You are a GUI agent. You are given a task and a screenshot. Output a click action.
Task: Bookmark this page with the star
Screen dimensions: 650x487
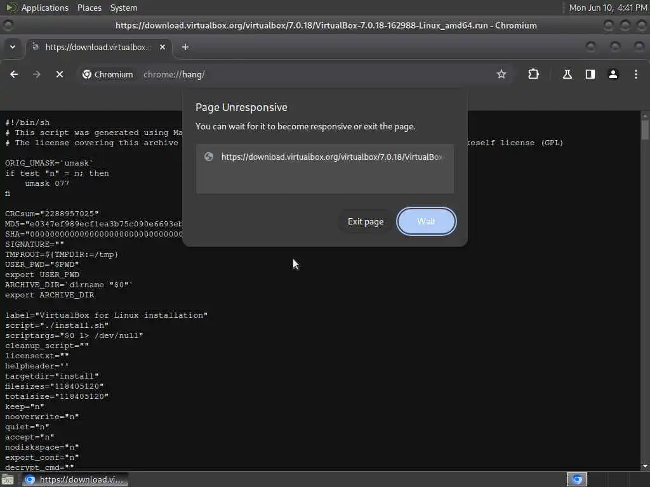click(501, 74)
